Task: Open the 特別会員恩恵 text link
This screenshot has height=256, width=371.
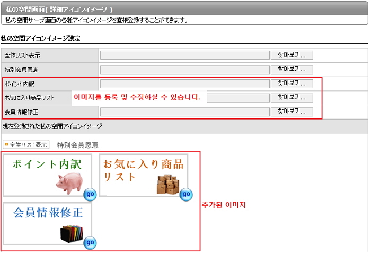Action: pyautogui.click(x=77, y=145)
